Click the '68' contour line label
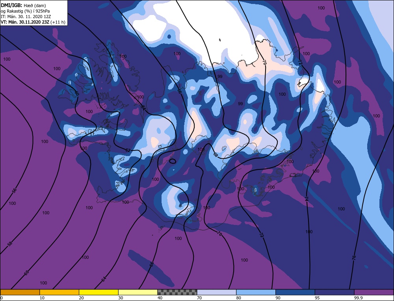This screenshot has height=301, width=394. click(x=216, y=155)
